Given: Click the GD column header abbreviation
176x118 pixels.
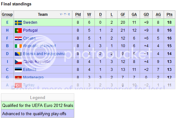Looking at the screenshot, I should click(146, 15).
